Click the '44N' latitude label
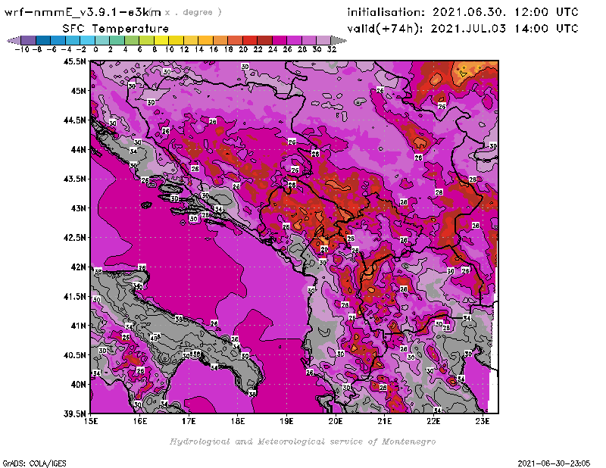The width and height of the screenshot is (606, 468). (79, 149)
